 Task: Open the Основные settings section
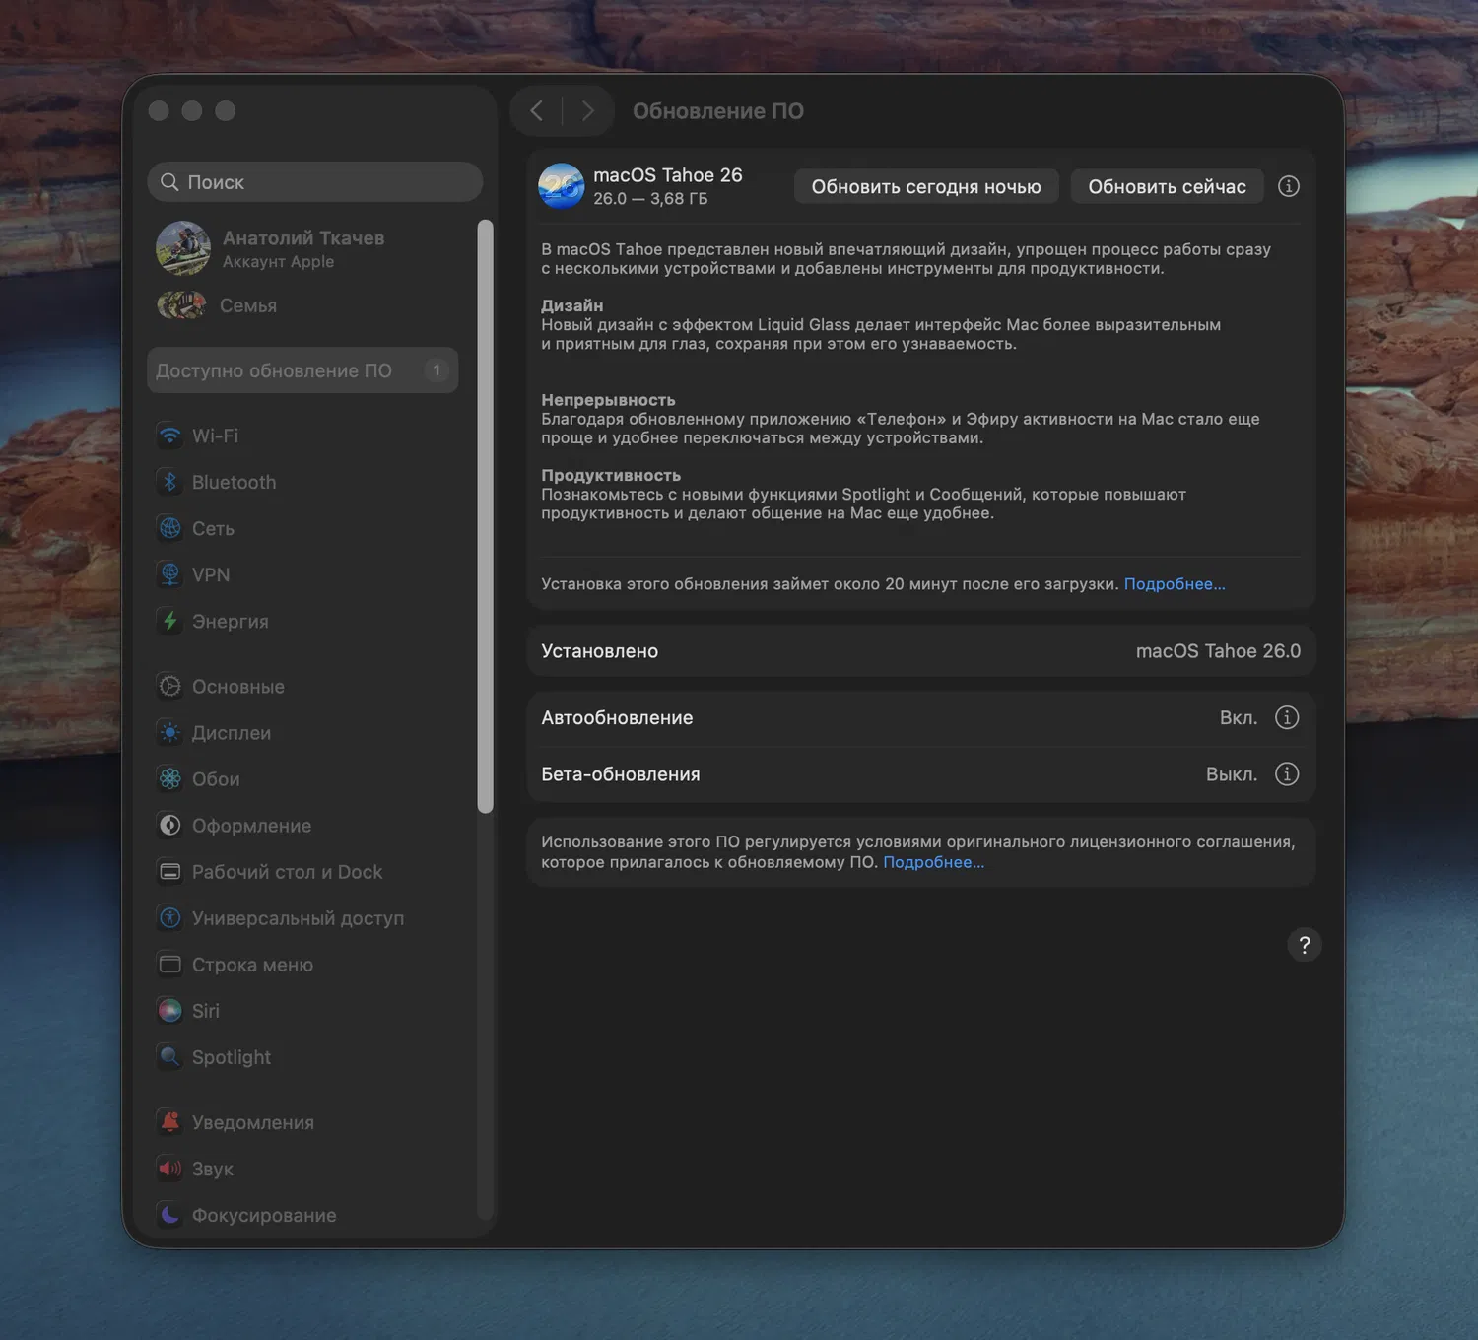(x=238, y=686)
